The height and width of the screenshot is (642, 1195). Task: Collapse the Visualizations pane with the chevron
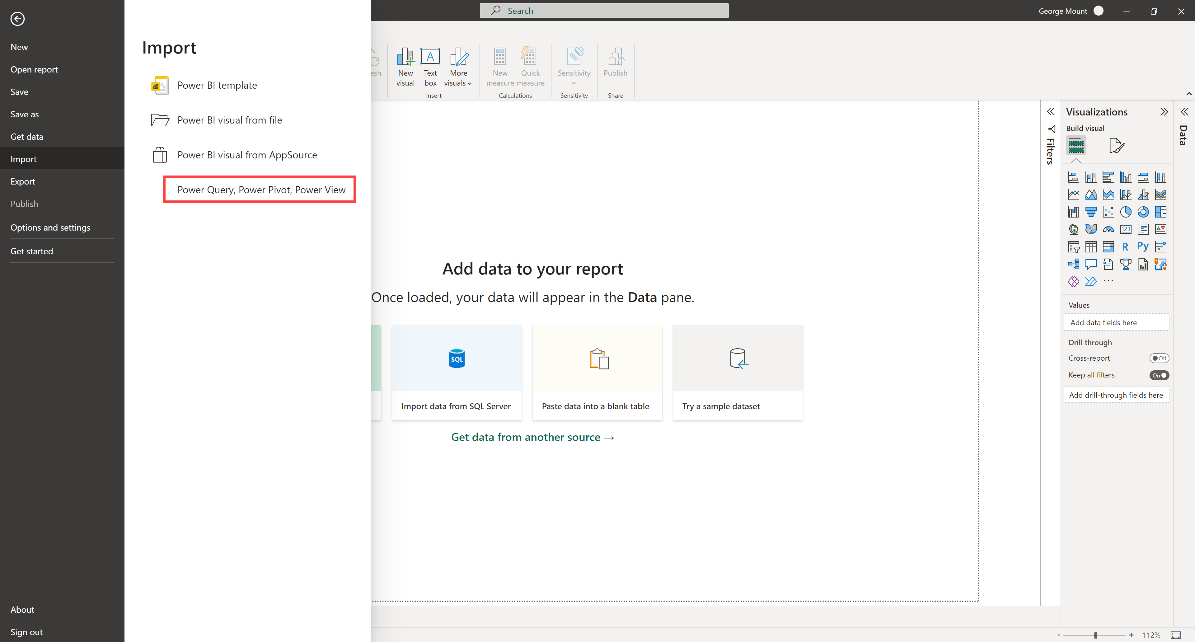[1164, 112]
